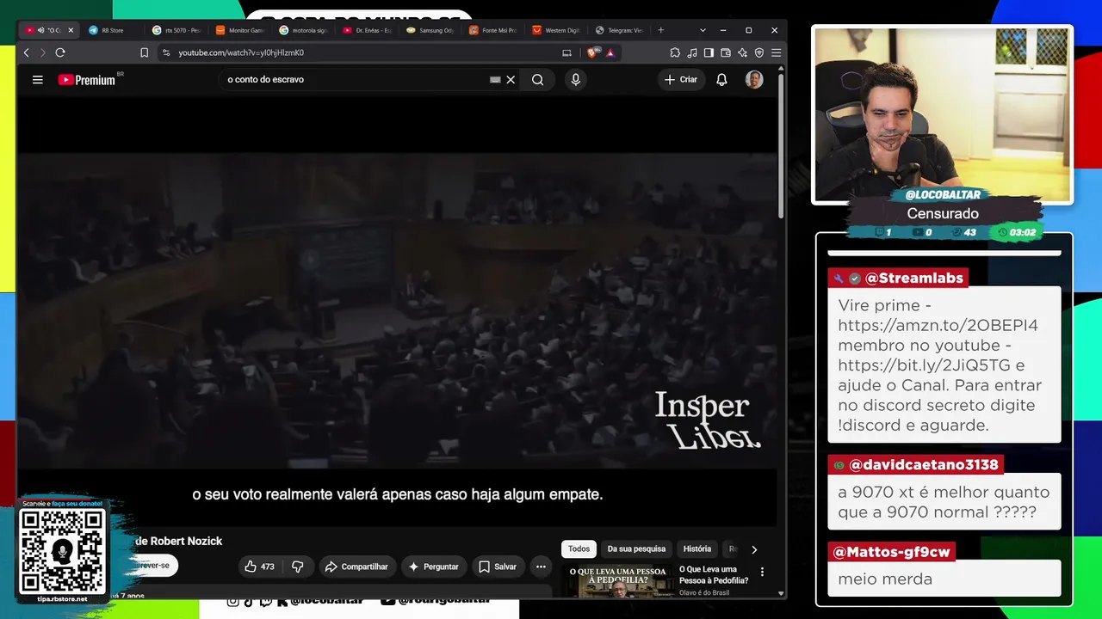This screenshot has height=619, width=1102.
Task: Close the active YouTube tab
Action: [x=71, y=30]
